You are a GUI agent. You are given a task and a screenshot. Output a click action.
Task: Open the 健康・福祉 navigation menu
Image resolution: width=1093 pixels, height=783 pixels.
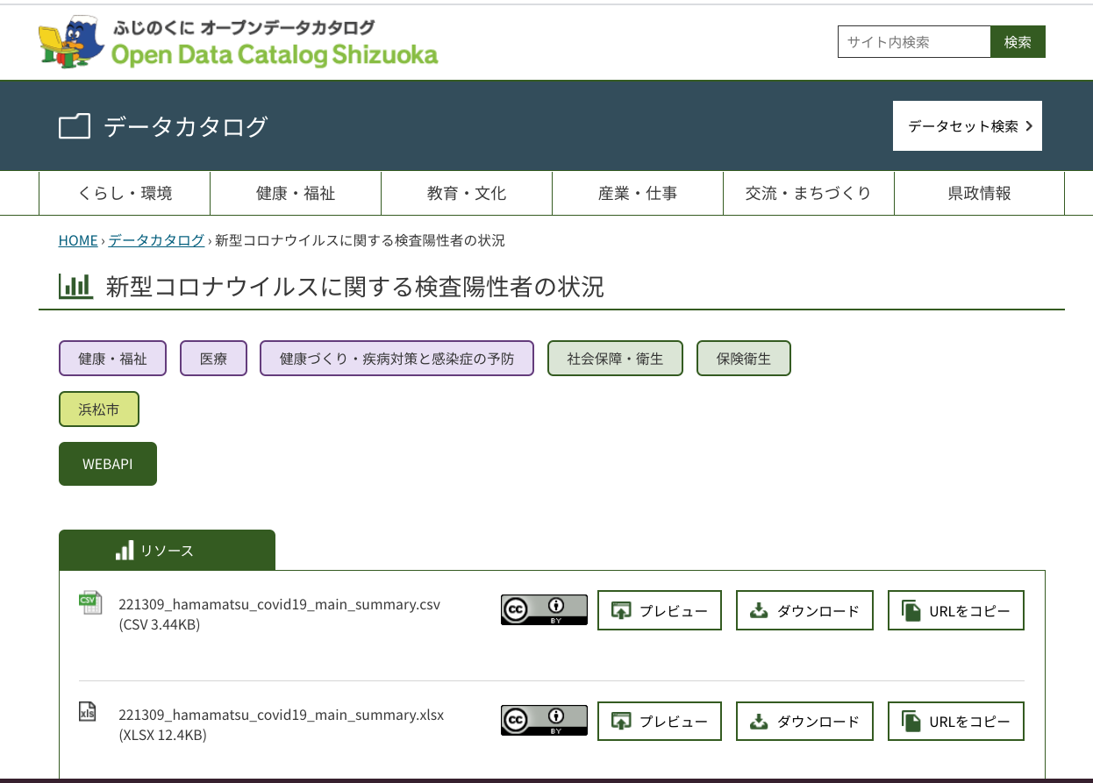(x=296, y=193)
